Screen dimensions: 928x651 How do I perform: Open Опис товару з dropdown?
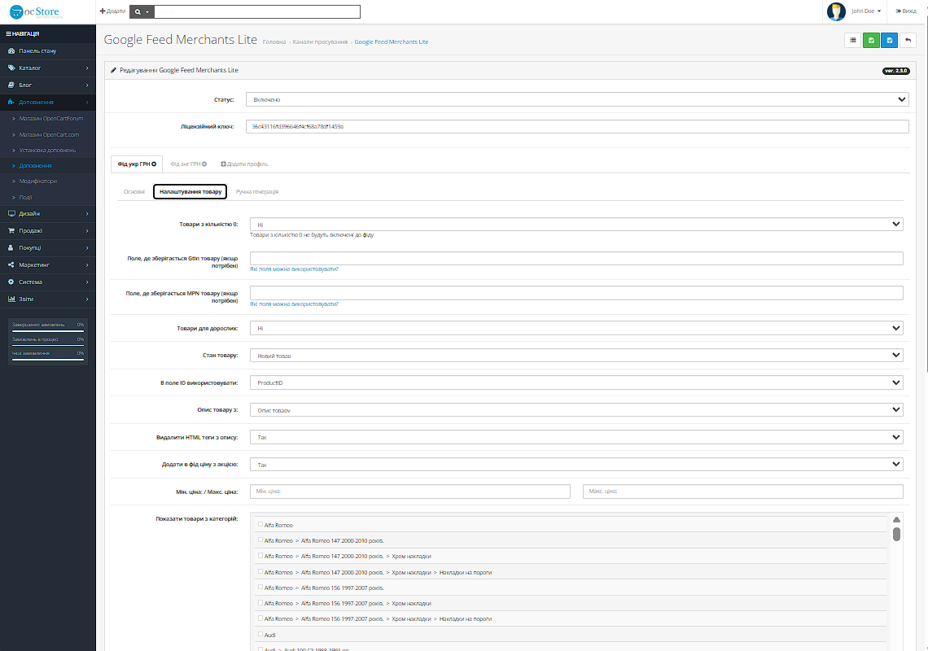pos(576,409)
